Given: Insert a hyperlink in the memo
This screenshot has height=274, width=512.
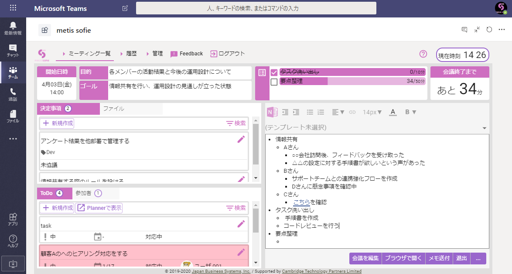Looking at the screenshot, I should coord(352,112).
